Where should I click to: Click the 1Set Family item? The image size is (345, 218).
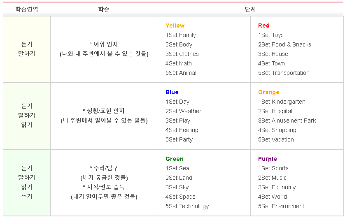181,35
